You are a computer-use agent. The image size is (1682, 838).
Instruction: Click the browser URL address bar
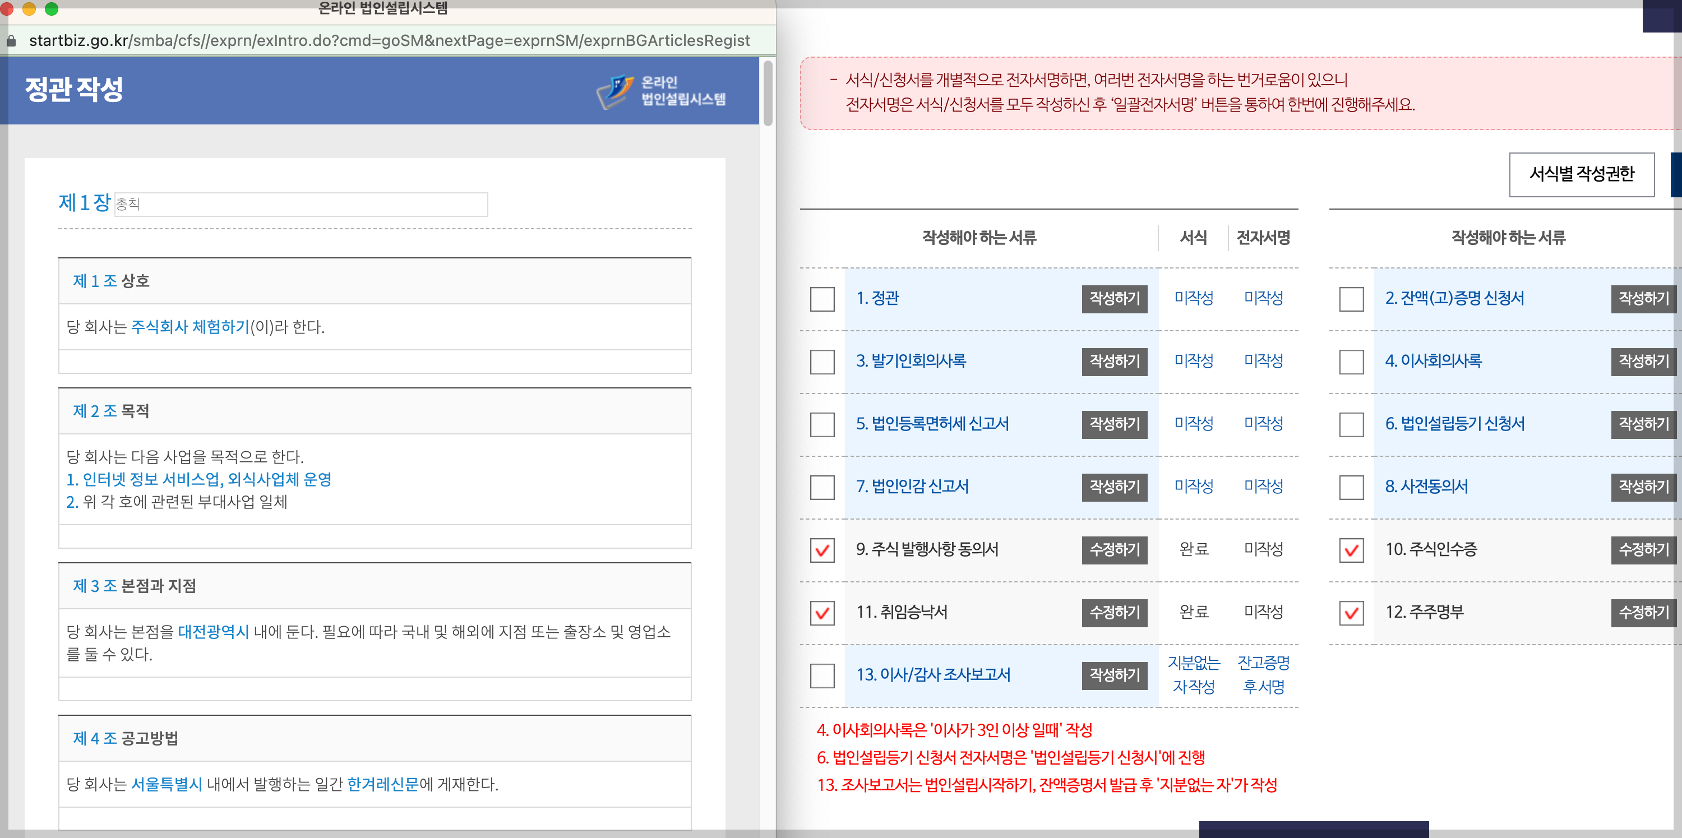click(x=389, y=41)
